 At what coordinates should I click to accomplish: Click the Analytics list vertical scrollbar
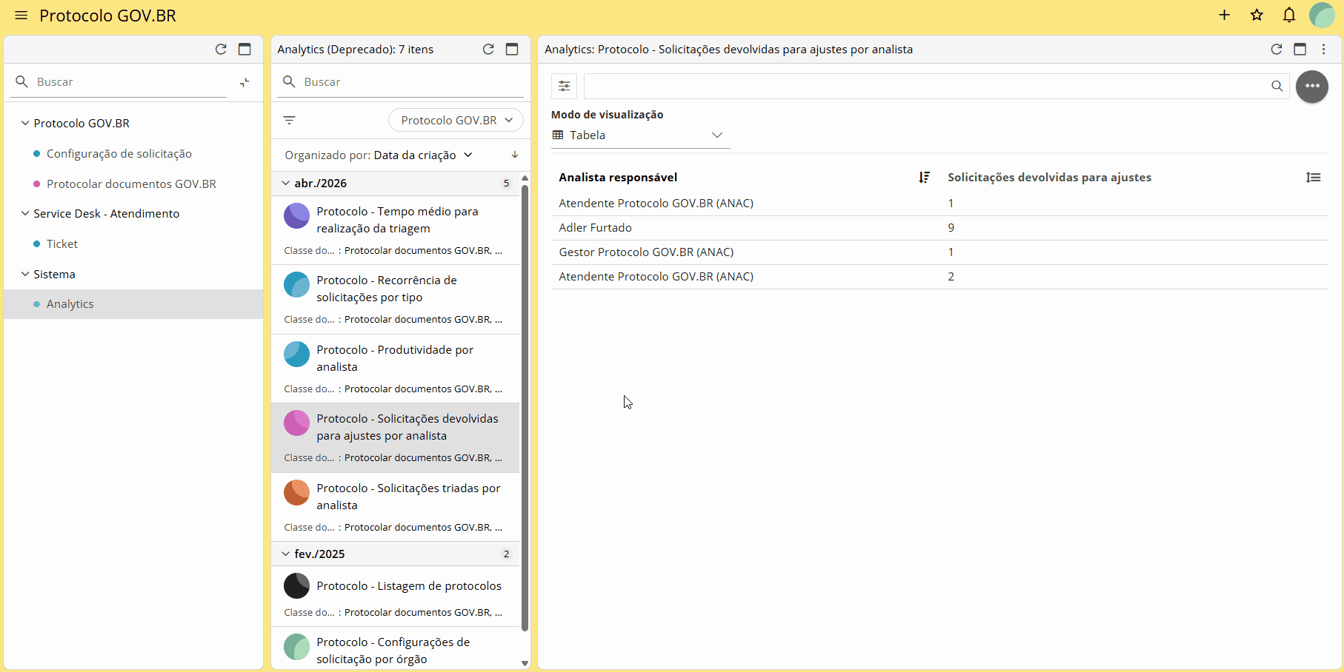[525, 407]
